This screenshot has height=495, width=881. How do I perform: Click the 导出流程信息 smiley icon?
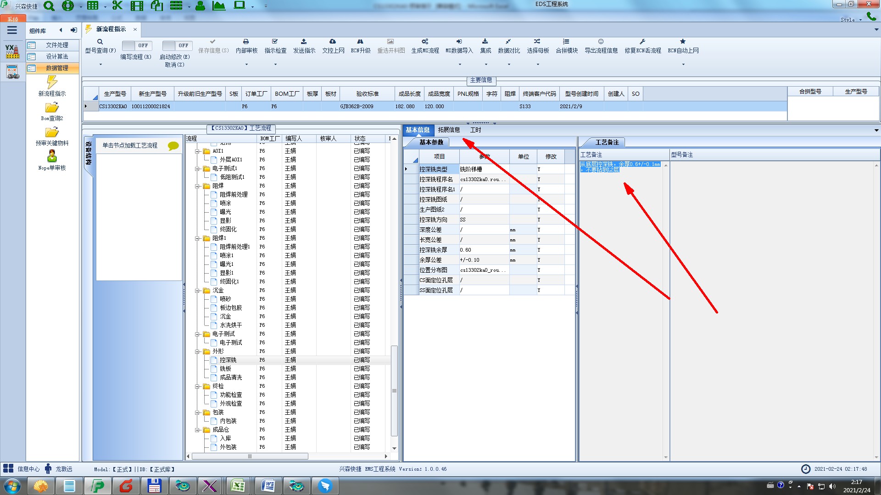pyautogui.click(x=601, y=42)
